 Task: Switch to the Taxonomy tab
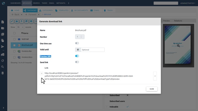[x=30, y=10]
